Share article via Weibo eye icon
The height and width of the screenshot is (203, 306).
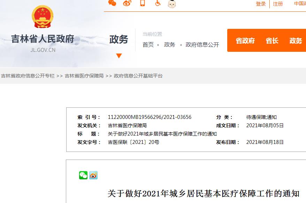point(93,175)
